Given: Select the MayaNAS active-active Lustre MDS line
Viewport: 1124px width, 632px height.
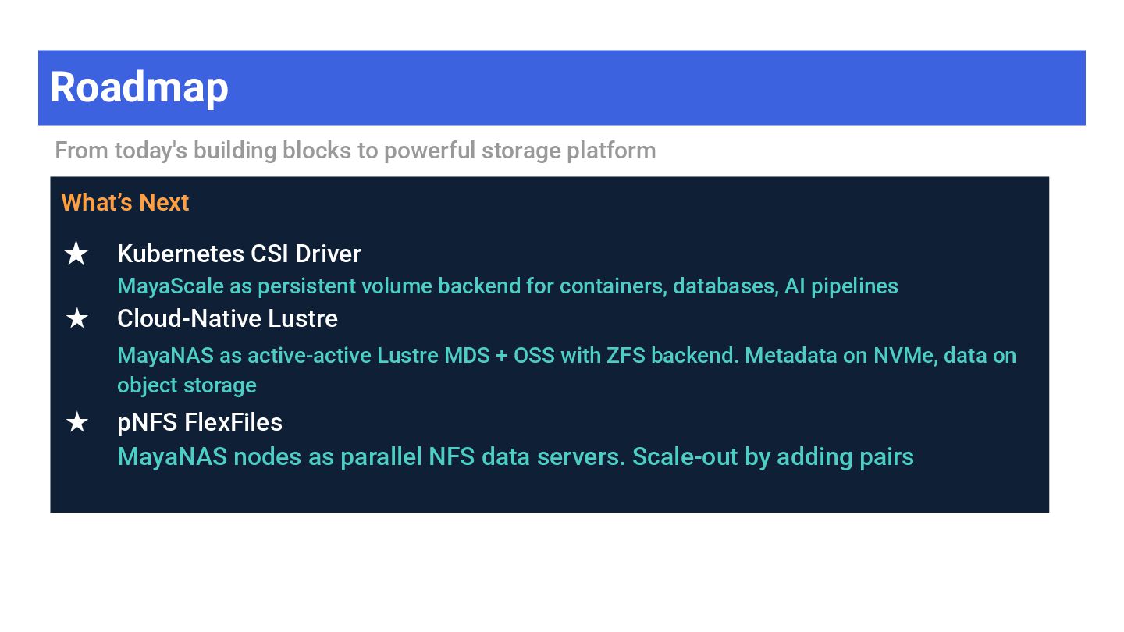Looking at the screenshot, I should click(x=567, y=355).
